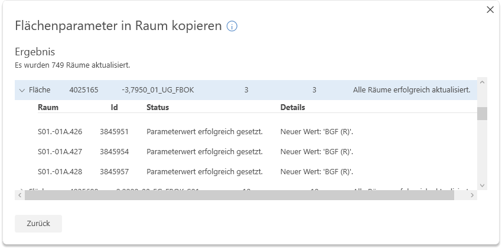The image size is (502, 249).
Task: Click the level name -3,7950_01_UG_FBOK
Action: (x=158, y=90)
